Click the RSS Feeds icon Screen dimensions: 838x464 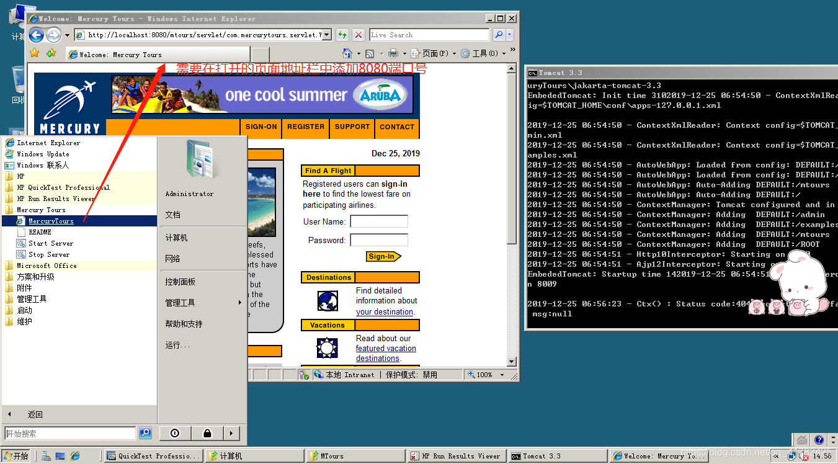coord(370,53)
